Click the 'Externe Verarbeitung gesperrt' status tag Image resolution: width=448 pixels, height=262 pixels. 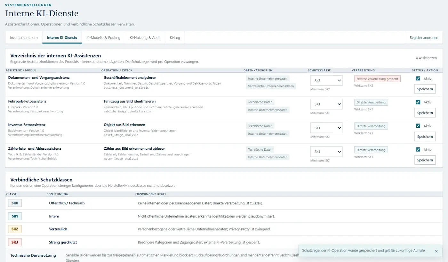click(x=377, y=79)
